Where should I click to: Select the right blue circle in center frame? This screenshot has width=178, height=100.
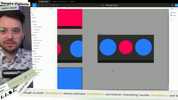[x=144, y=47]
